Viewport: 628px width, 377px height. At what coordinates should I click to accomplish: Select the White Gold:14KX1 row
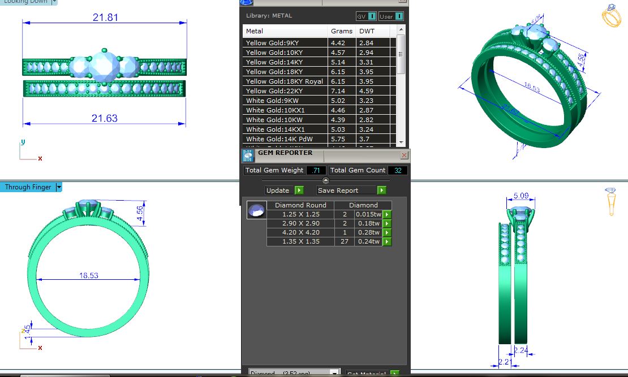tap(319, 129)
